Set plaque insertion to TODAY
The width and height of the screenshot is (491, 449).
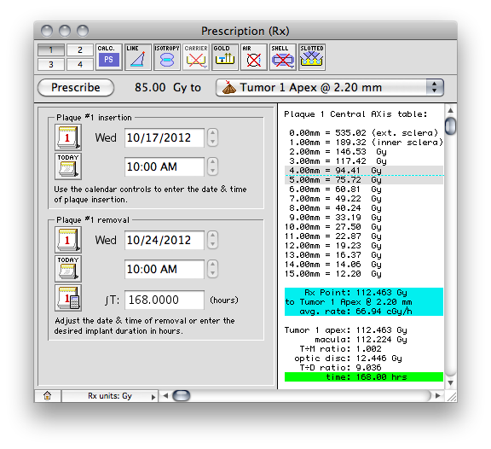[68, 166]
